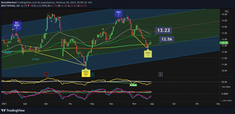
Task: Click the Ağu month label
Action: 152,104
